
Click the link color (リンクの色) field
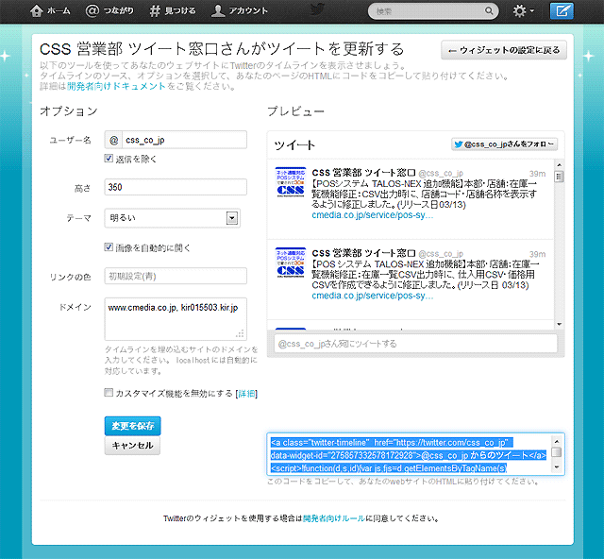pyautogui.click(x=176, y=276)
